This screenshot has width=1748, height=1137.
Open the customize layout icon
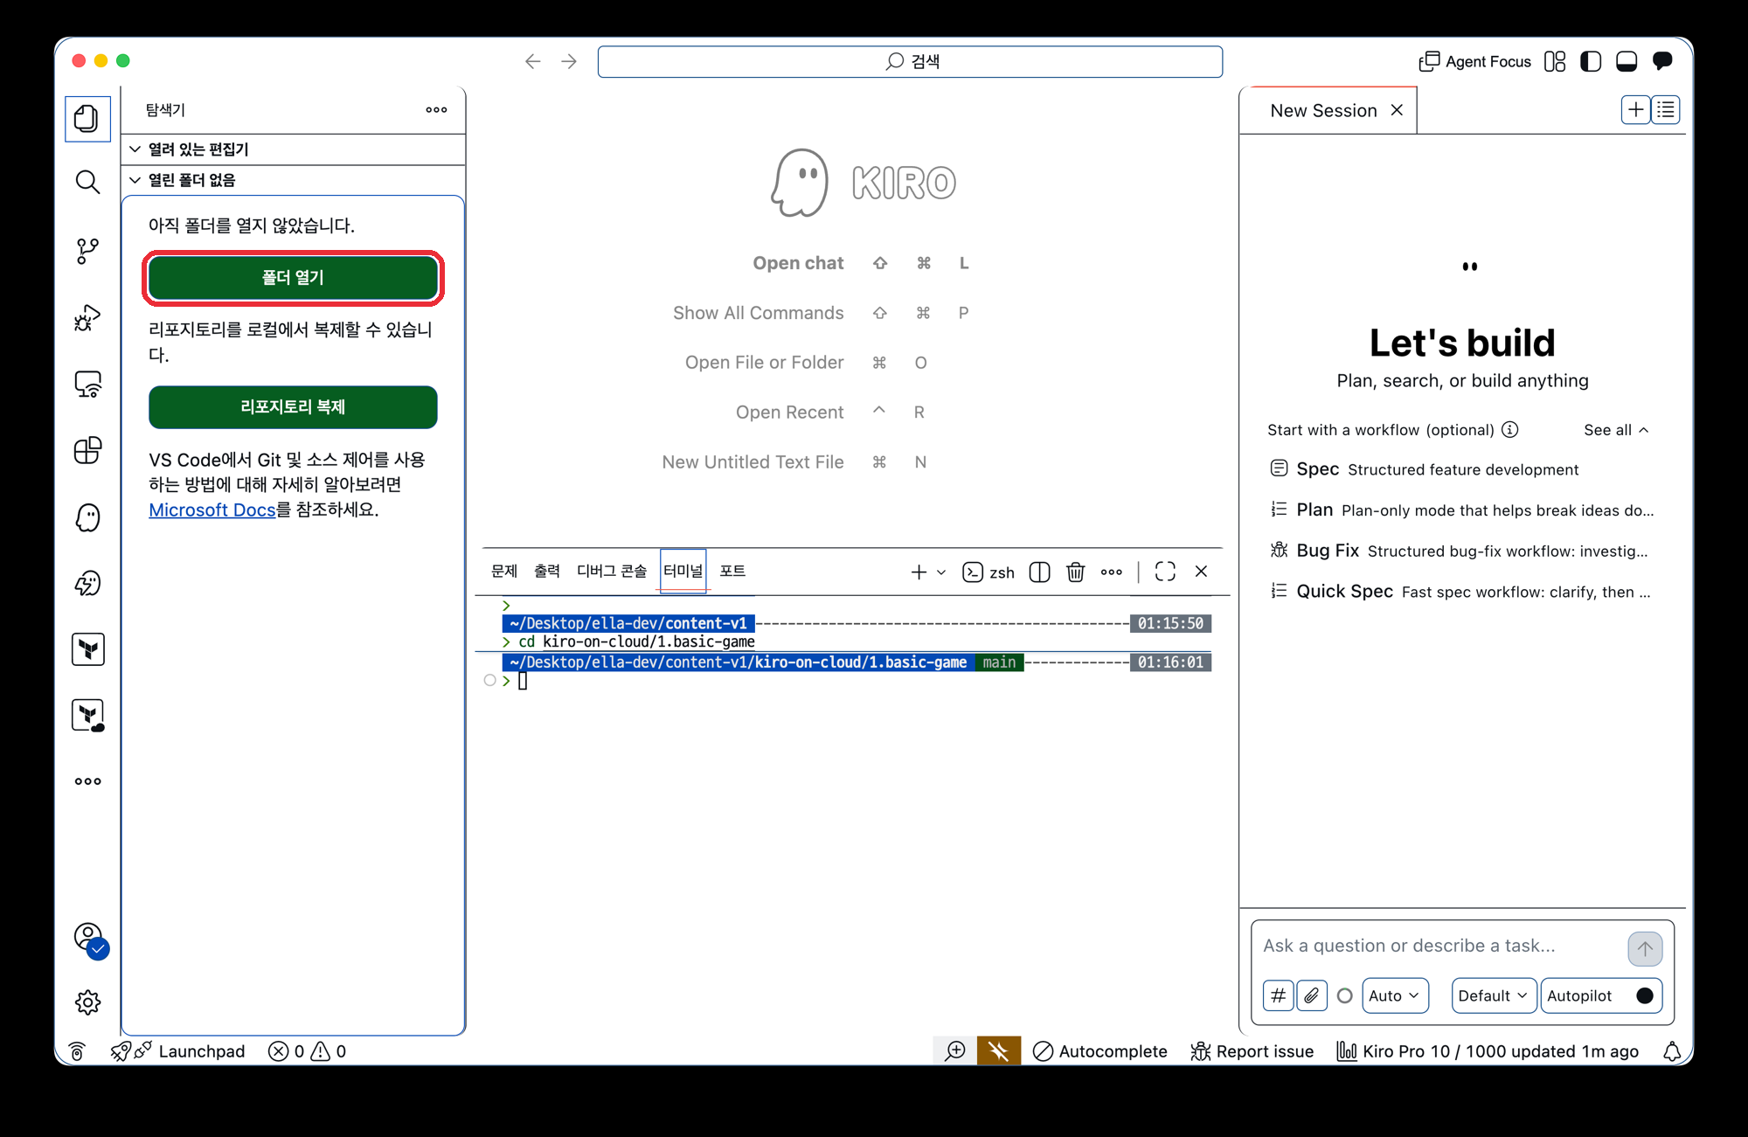[x=1555, y=61]
